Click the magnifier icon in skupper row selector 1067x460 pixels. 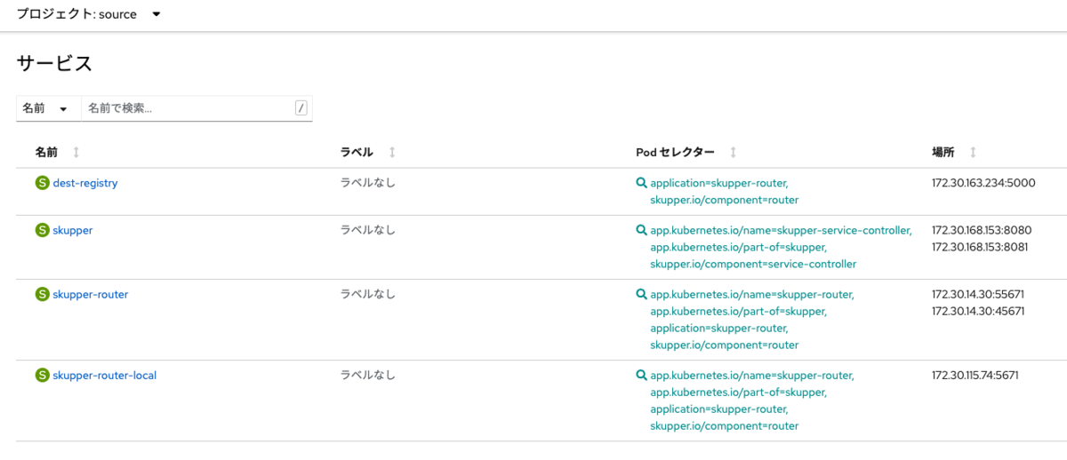(641, 230)
